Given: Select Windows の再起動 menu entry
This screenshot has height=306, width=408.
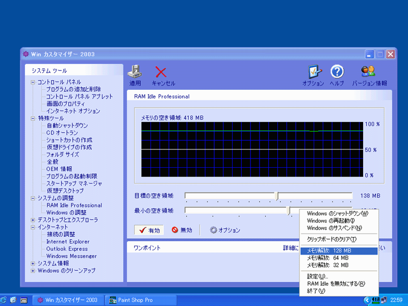Looking at the screenshot, I should coord(339,221).
